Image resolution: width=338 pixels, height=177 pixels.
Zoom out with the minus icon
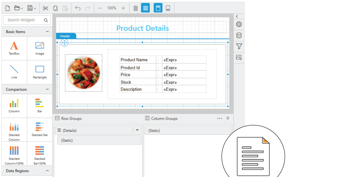point(100,8)
